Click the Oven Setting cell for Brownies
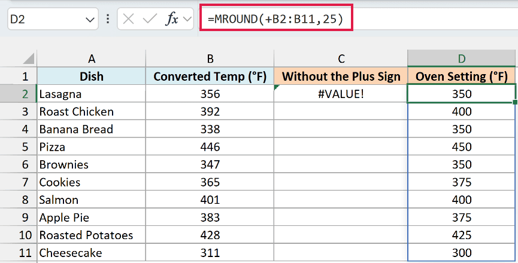This screenshot has width=518, height=263. tap(462, 164)
